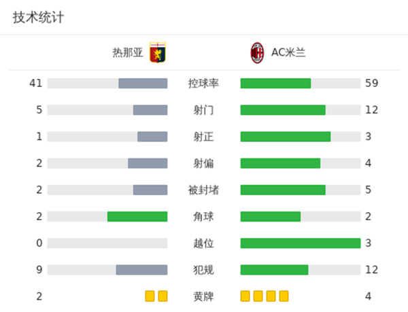Click AC Milan's second yellow card icon
Image resolution: width=408 pixels, height=312 pixels.
(x=258, y=296)
